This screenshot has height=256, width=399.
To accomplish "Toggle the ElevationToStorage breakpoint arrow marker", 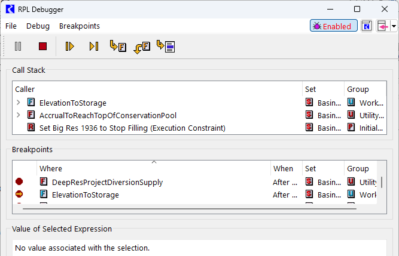I will pyautogui.click(x=19, y=195).
